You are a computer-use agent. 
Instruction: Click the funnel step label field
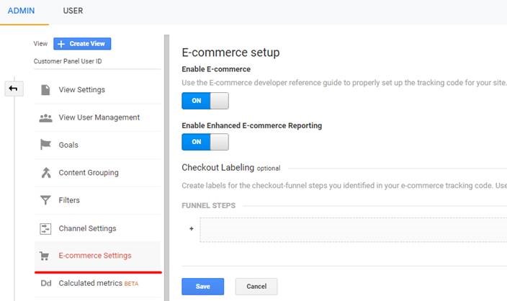coord(353,230)
